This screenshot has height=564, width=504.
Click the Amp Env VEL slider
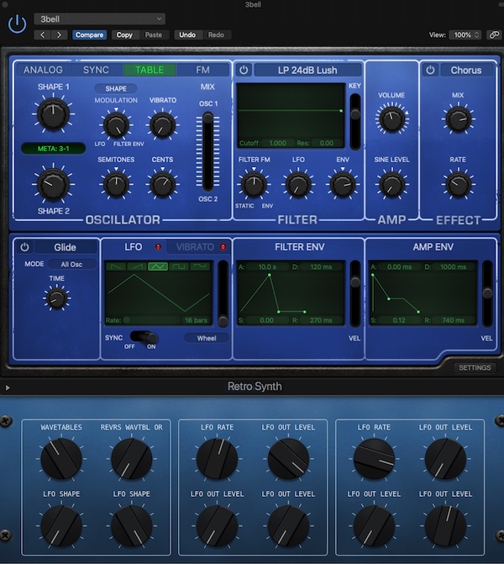pyautogui.click(x=487, y=293)
